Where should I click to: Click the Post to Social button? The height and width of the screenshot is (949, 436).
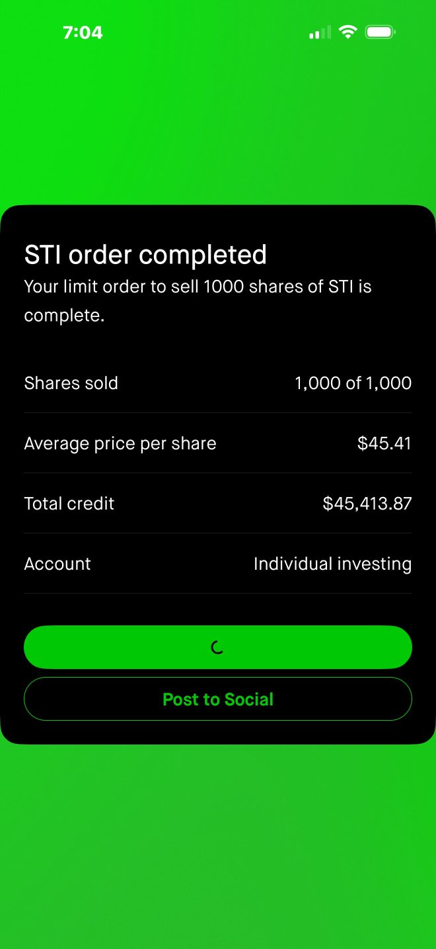tap(218, 699)
